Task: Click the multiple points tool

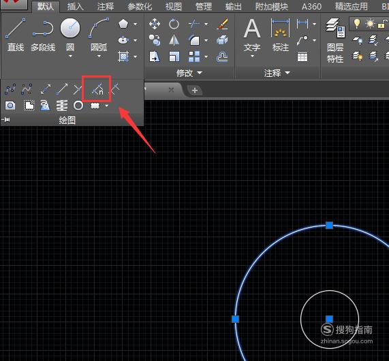Action: 78,89
